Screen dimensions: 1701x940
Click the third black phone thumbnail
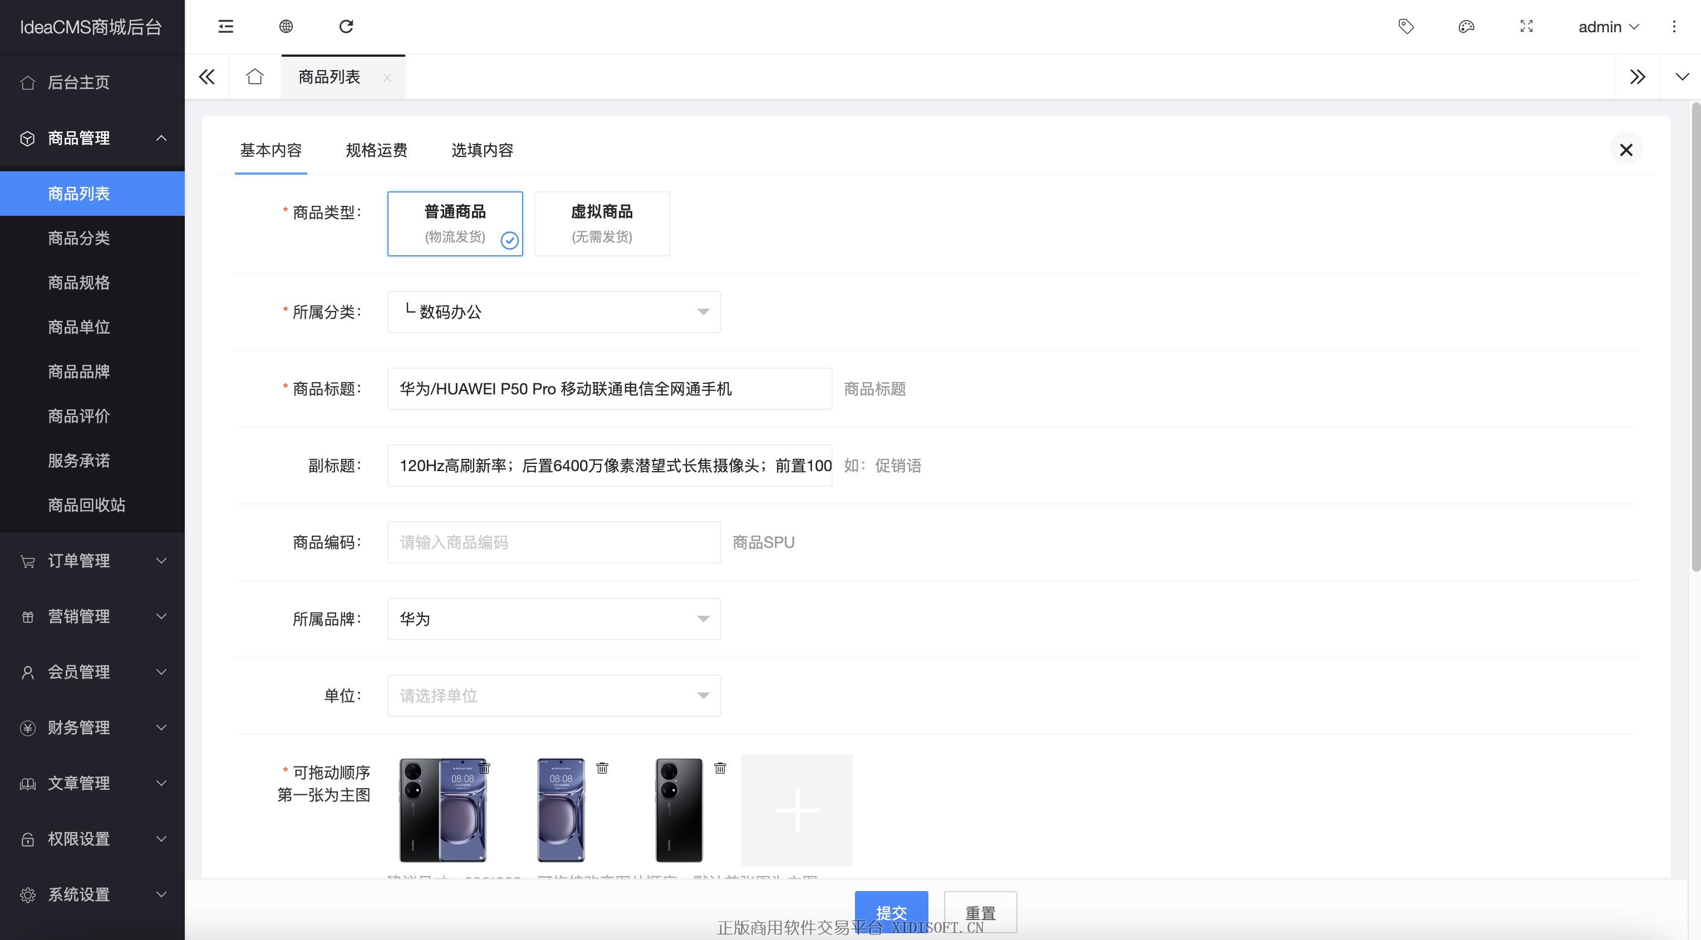(x=679, y=810)
